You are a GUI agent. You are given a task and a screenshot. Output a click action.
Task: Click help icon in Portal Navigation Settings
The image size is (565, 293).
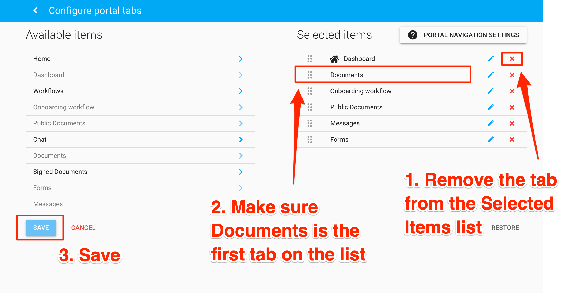point(413,35)
